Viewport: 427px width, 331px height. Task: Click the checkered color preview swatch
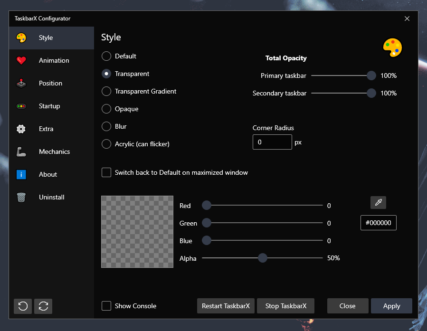[137, 232]
